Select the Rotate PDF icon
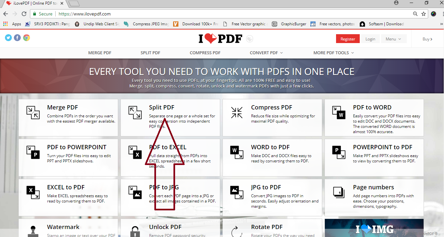 237,231
